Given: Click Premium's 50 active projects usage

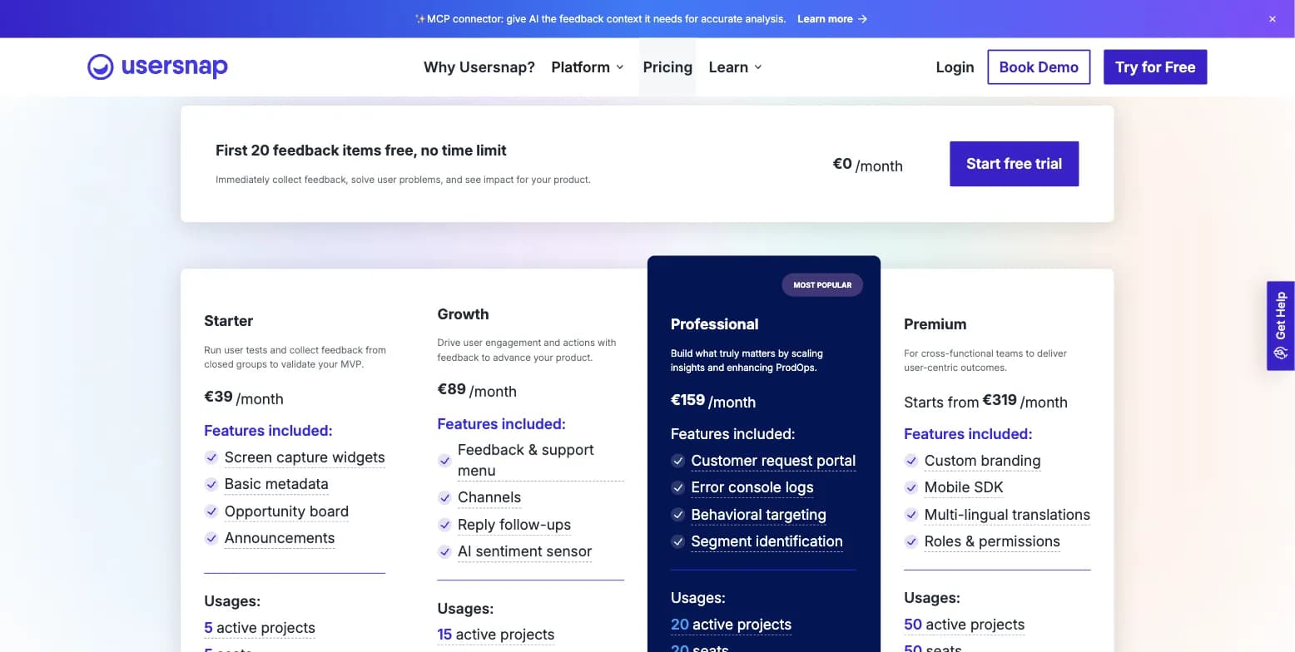Looking at the screenshot, I should pyautogui.click(x=964, y=625).
